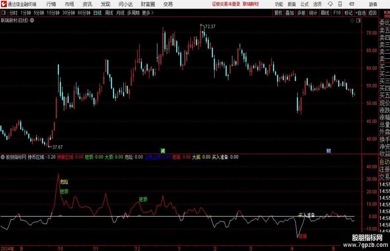
Task: Click the 通达信 red logo icon
Action: [3, 4]
